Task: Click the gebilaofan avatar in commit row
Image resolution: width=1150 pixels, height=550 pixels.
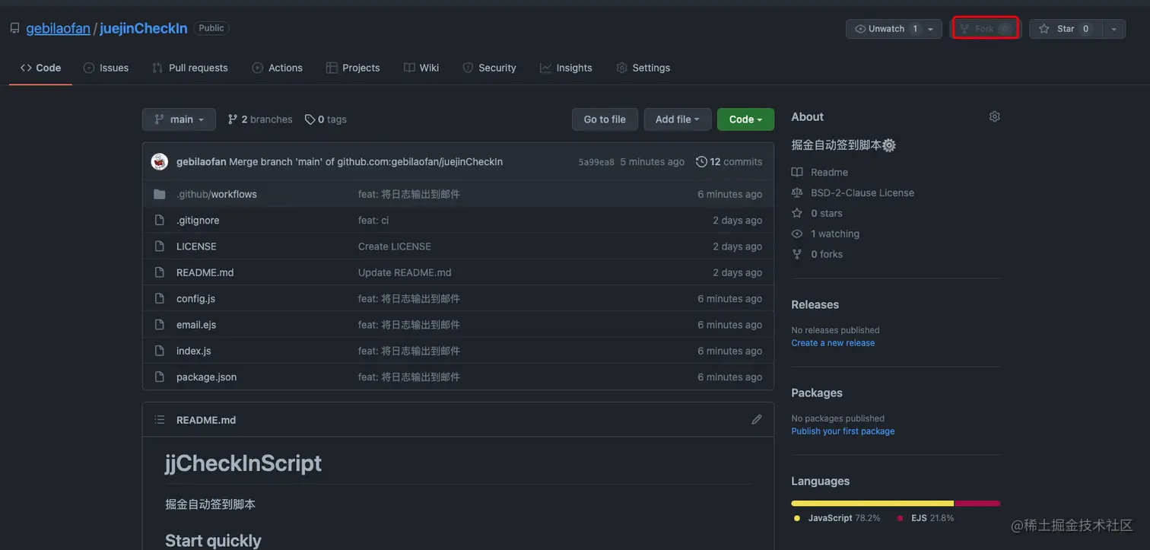Action: [160, 161]
